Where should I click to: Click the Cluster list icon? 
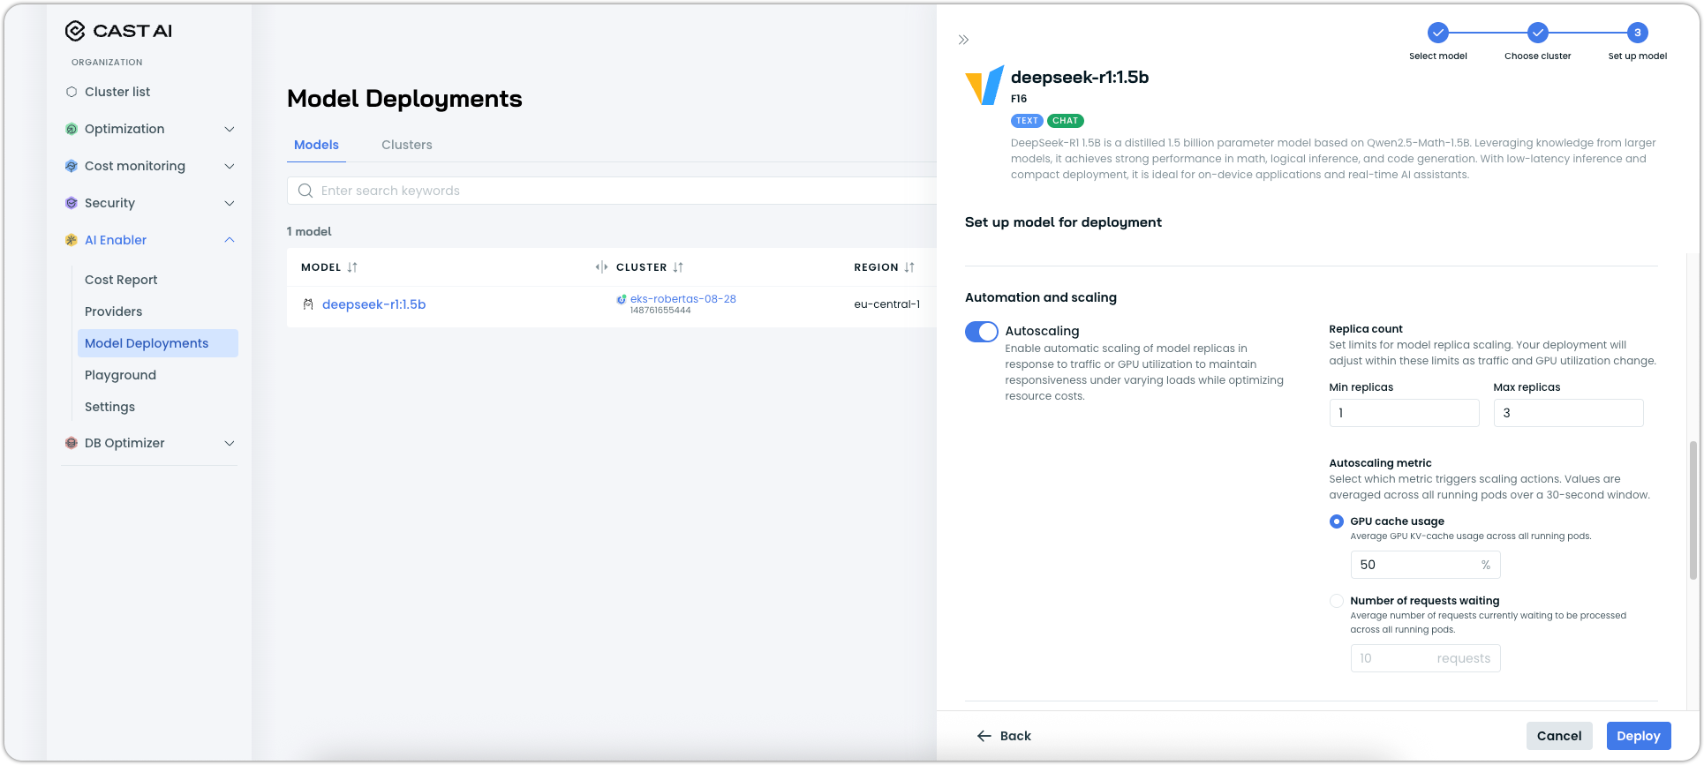[72, 92]
